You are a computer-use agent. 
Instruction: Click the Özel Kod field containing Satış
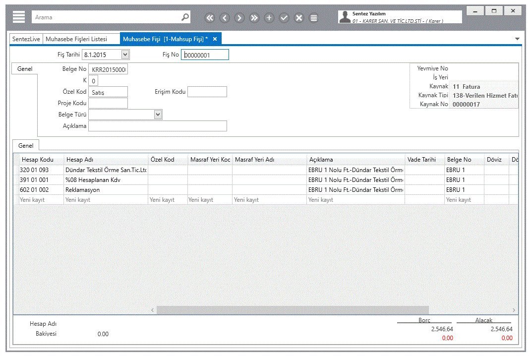pyautogui.click(x=108, y=92)
